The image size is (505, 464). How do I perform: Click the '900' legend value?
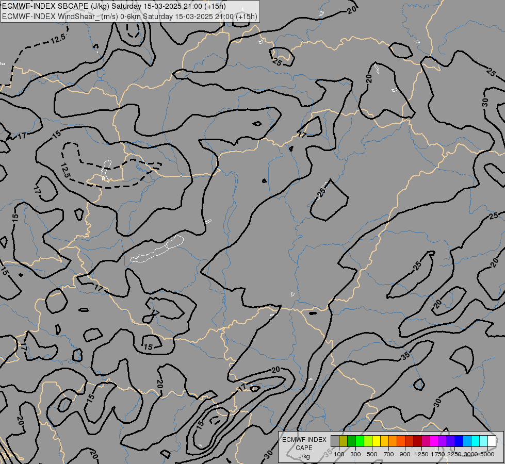(405, 454)
